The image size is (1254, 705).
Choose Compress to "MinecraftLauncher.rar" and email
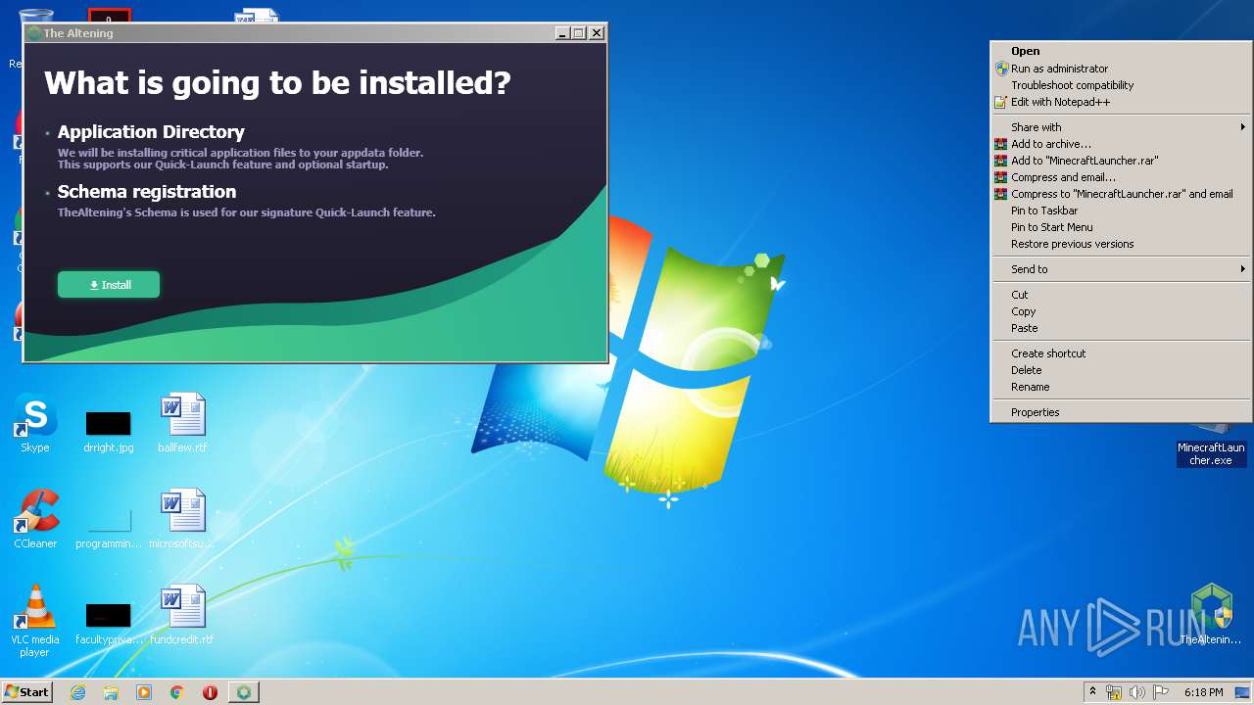coord(1121,194)
